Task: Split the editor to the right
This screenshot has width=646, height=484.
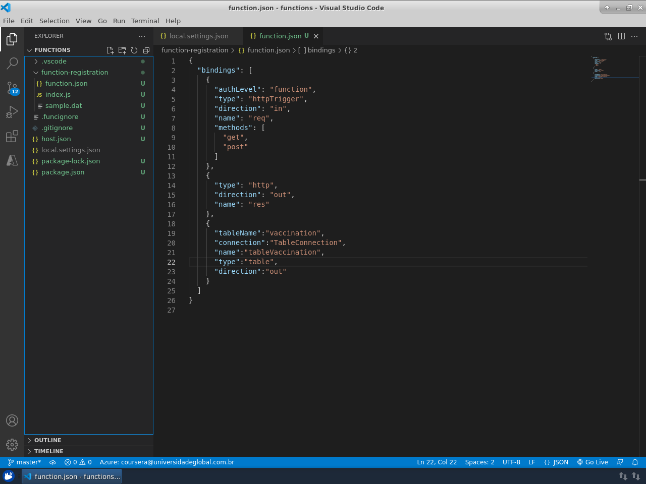Action: [x=621, y=36]
